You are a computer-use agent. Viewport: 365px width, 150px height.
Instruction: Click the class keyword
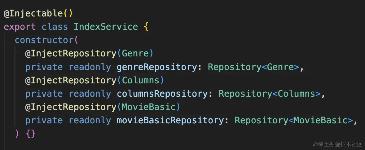[55, 27]
